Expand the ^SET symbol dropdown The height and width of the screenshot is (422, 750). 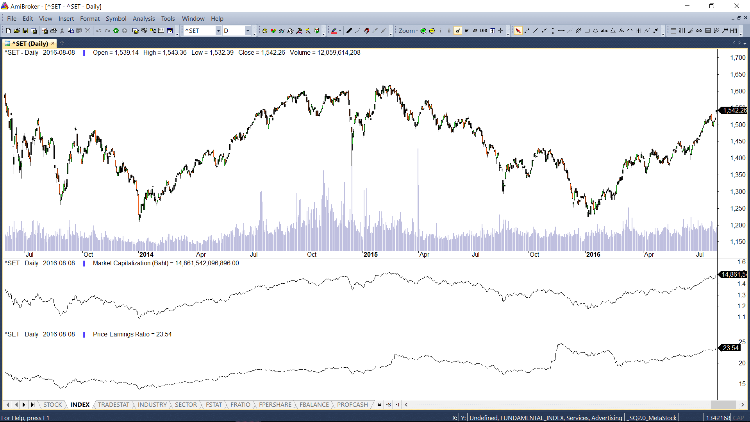tap(218, 30)
